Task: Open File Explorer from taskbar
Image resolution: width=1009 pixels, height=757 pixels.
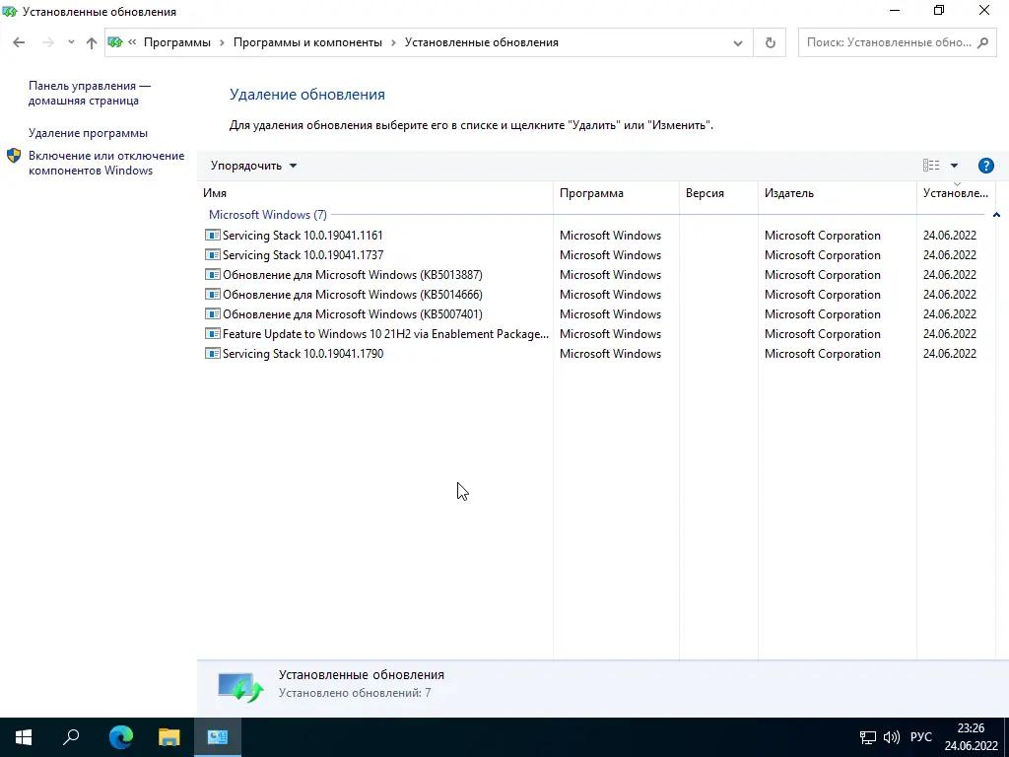Action: tap(169, 737)
